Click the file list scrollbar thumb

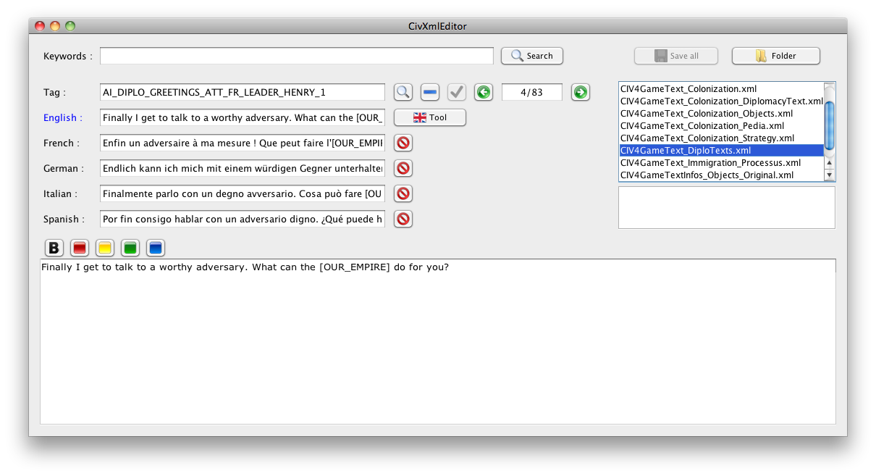(x=830, y=125)
